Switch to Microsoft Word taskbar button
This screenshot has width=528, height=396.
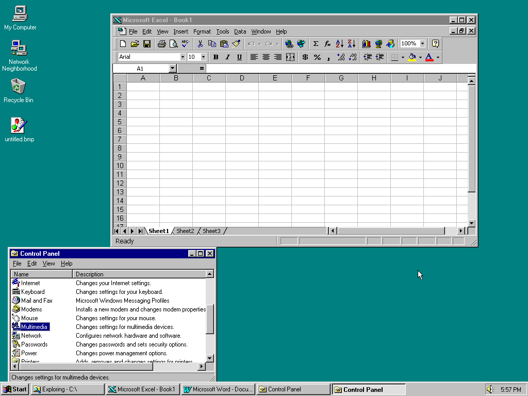pos(218,389)
